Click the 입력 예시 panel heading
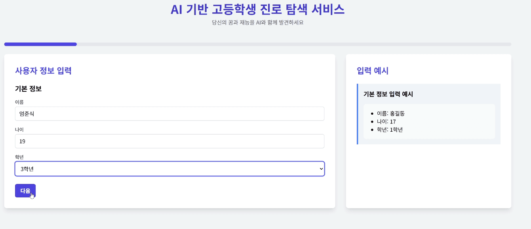531x229 pixels. click(x=372, y=71)
